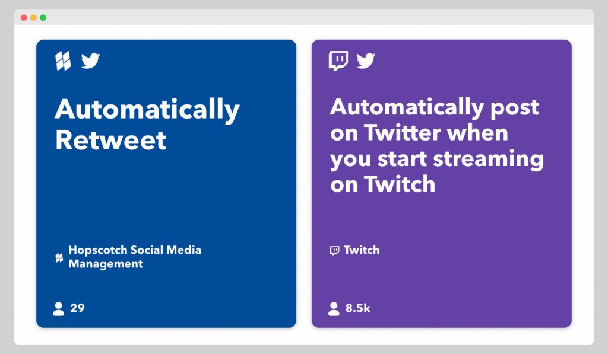This screenshot has height=354, width=608.
Task: Minimize the window with the yellow button
Action: click(33, 17)
